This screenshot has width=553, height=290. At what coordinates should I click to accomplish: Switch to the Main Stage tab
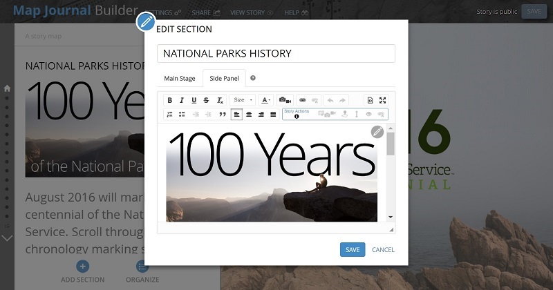[x=180, y=78]
